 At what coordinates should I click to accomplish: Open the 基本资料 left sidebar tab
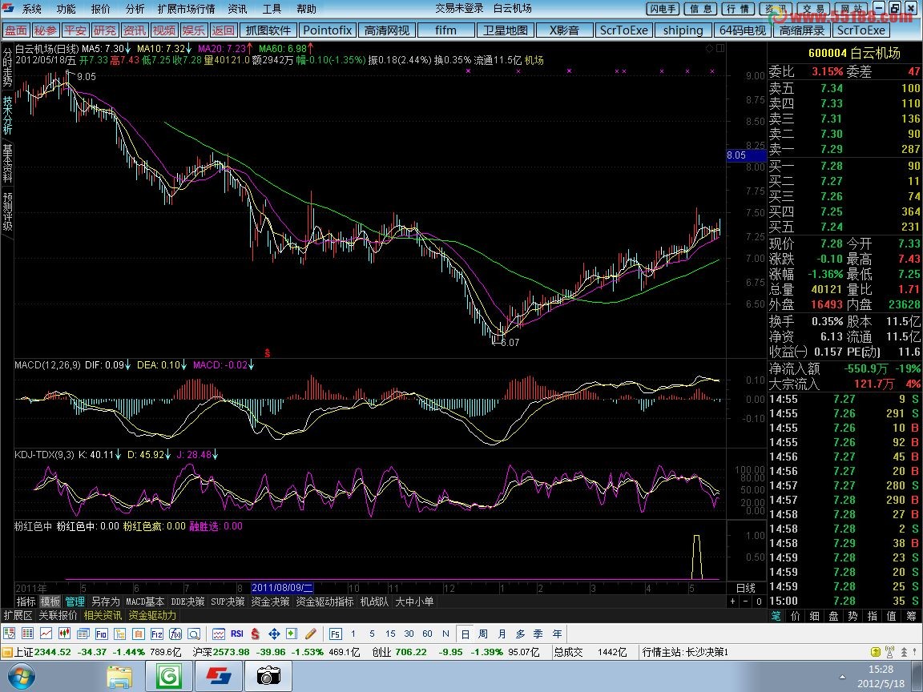[x=7, y=163]
